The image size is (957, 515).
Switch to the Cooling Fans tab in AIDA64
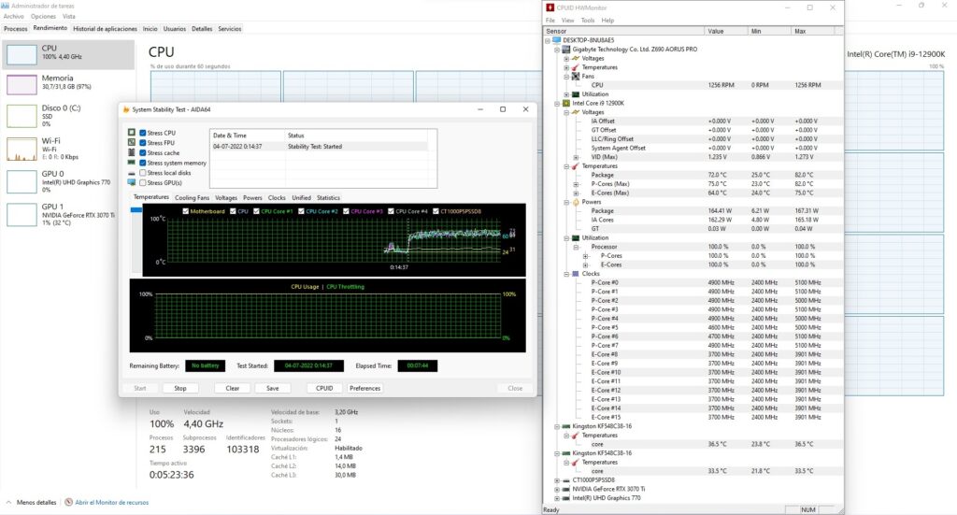click(193, 198)
